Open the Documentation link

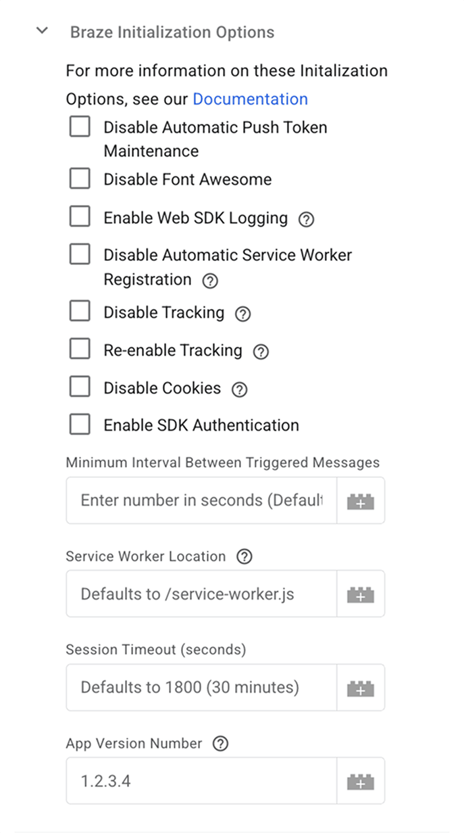[x=250, y=99]
